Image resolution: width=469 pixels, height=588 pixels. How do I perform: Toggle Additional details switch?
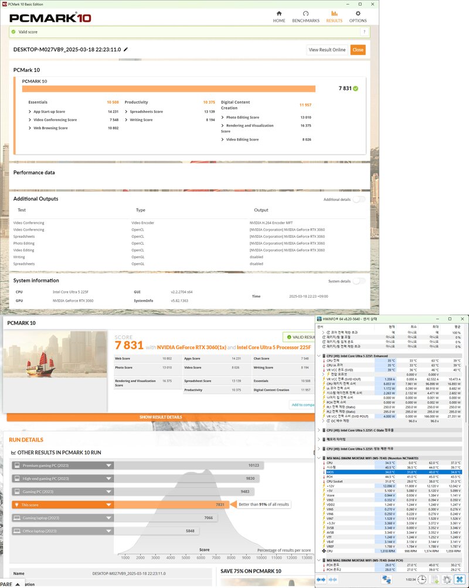click(x=359, y=200)
